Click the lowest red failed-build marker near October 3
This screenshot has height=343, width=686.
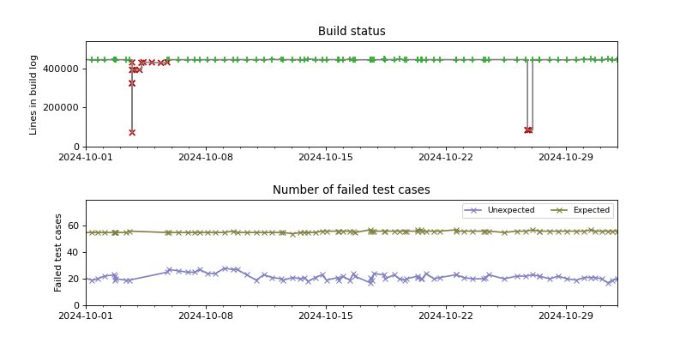pyautogui.click(x=132, y=132)
